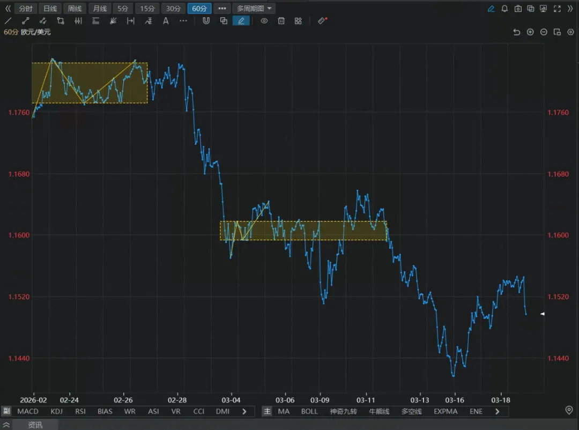Open the 资讯 news tab
Viewport: 579px width, 430px height.
35,425
